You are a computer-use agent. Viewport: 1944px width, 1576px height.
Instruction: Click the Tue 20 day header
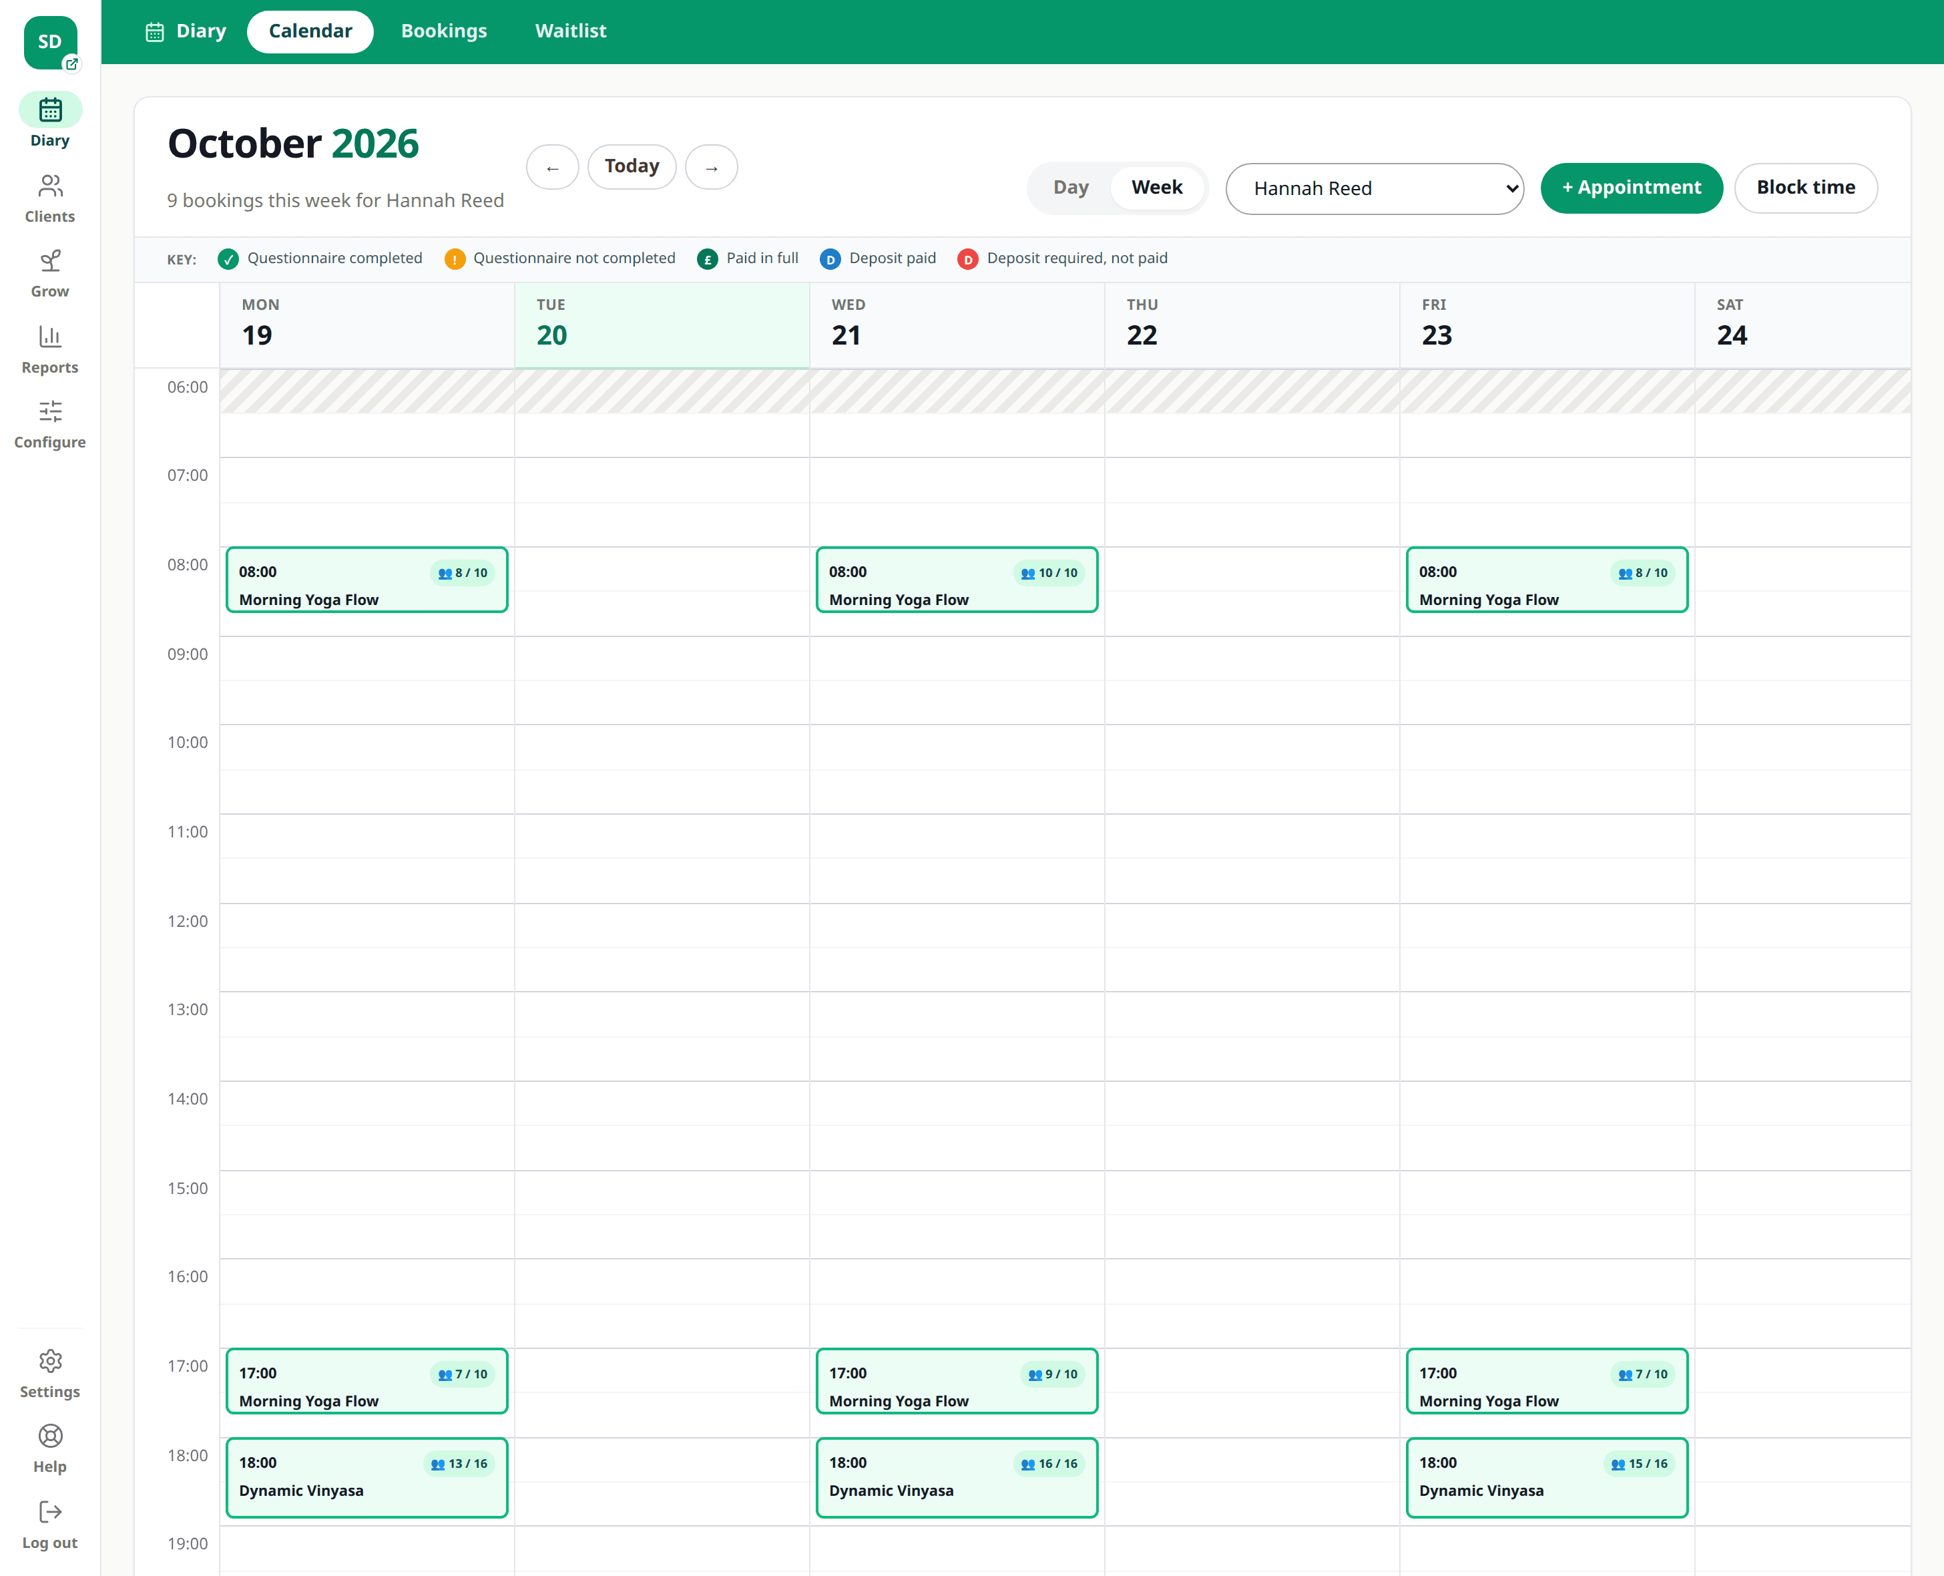pos(662,325)
